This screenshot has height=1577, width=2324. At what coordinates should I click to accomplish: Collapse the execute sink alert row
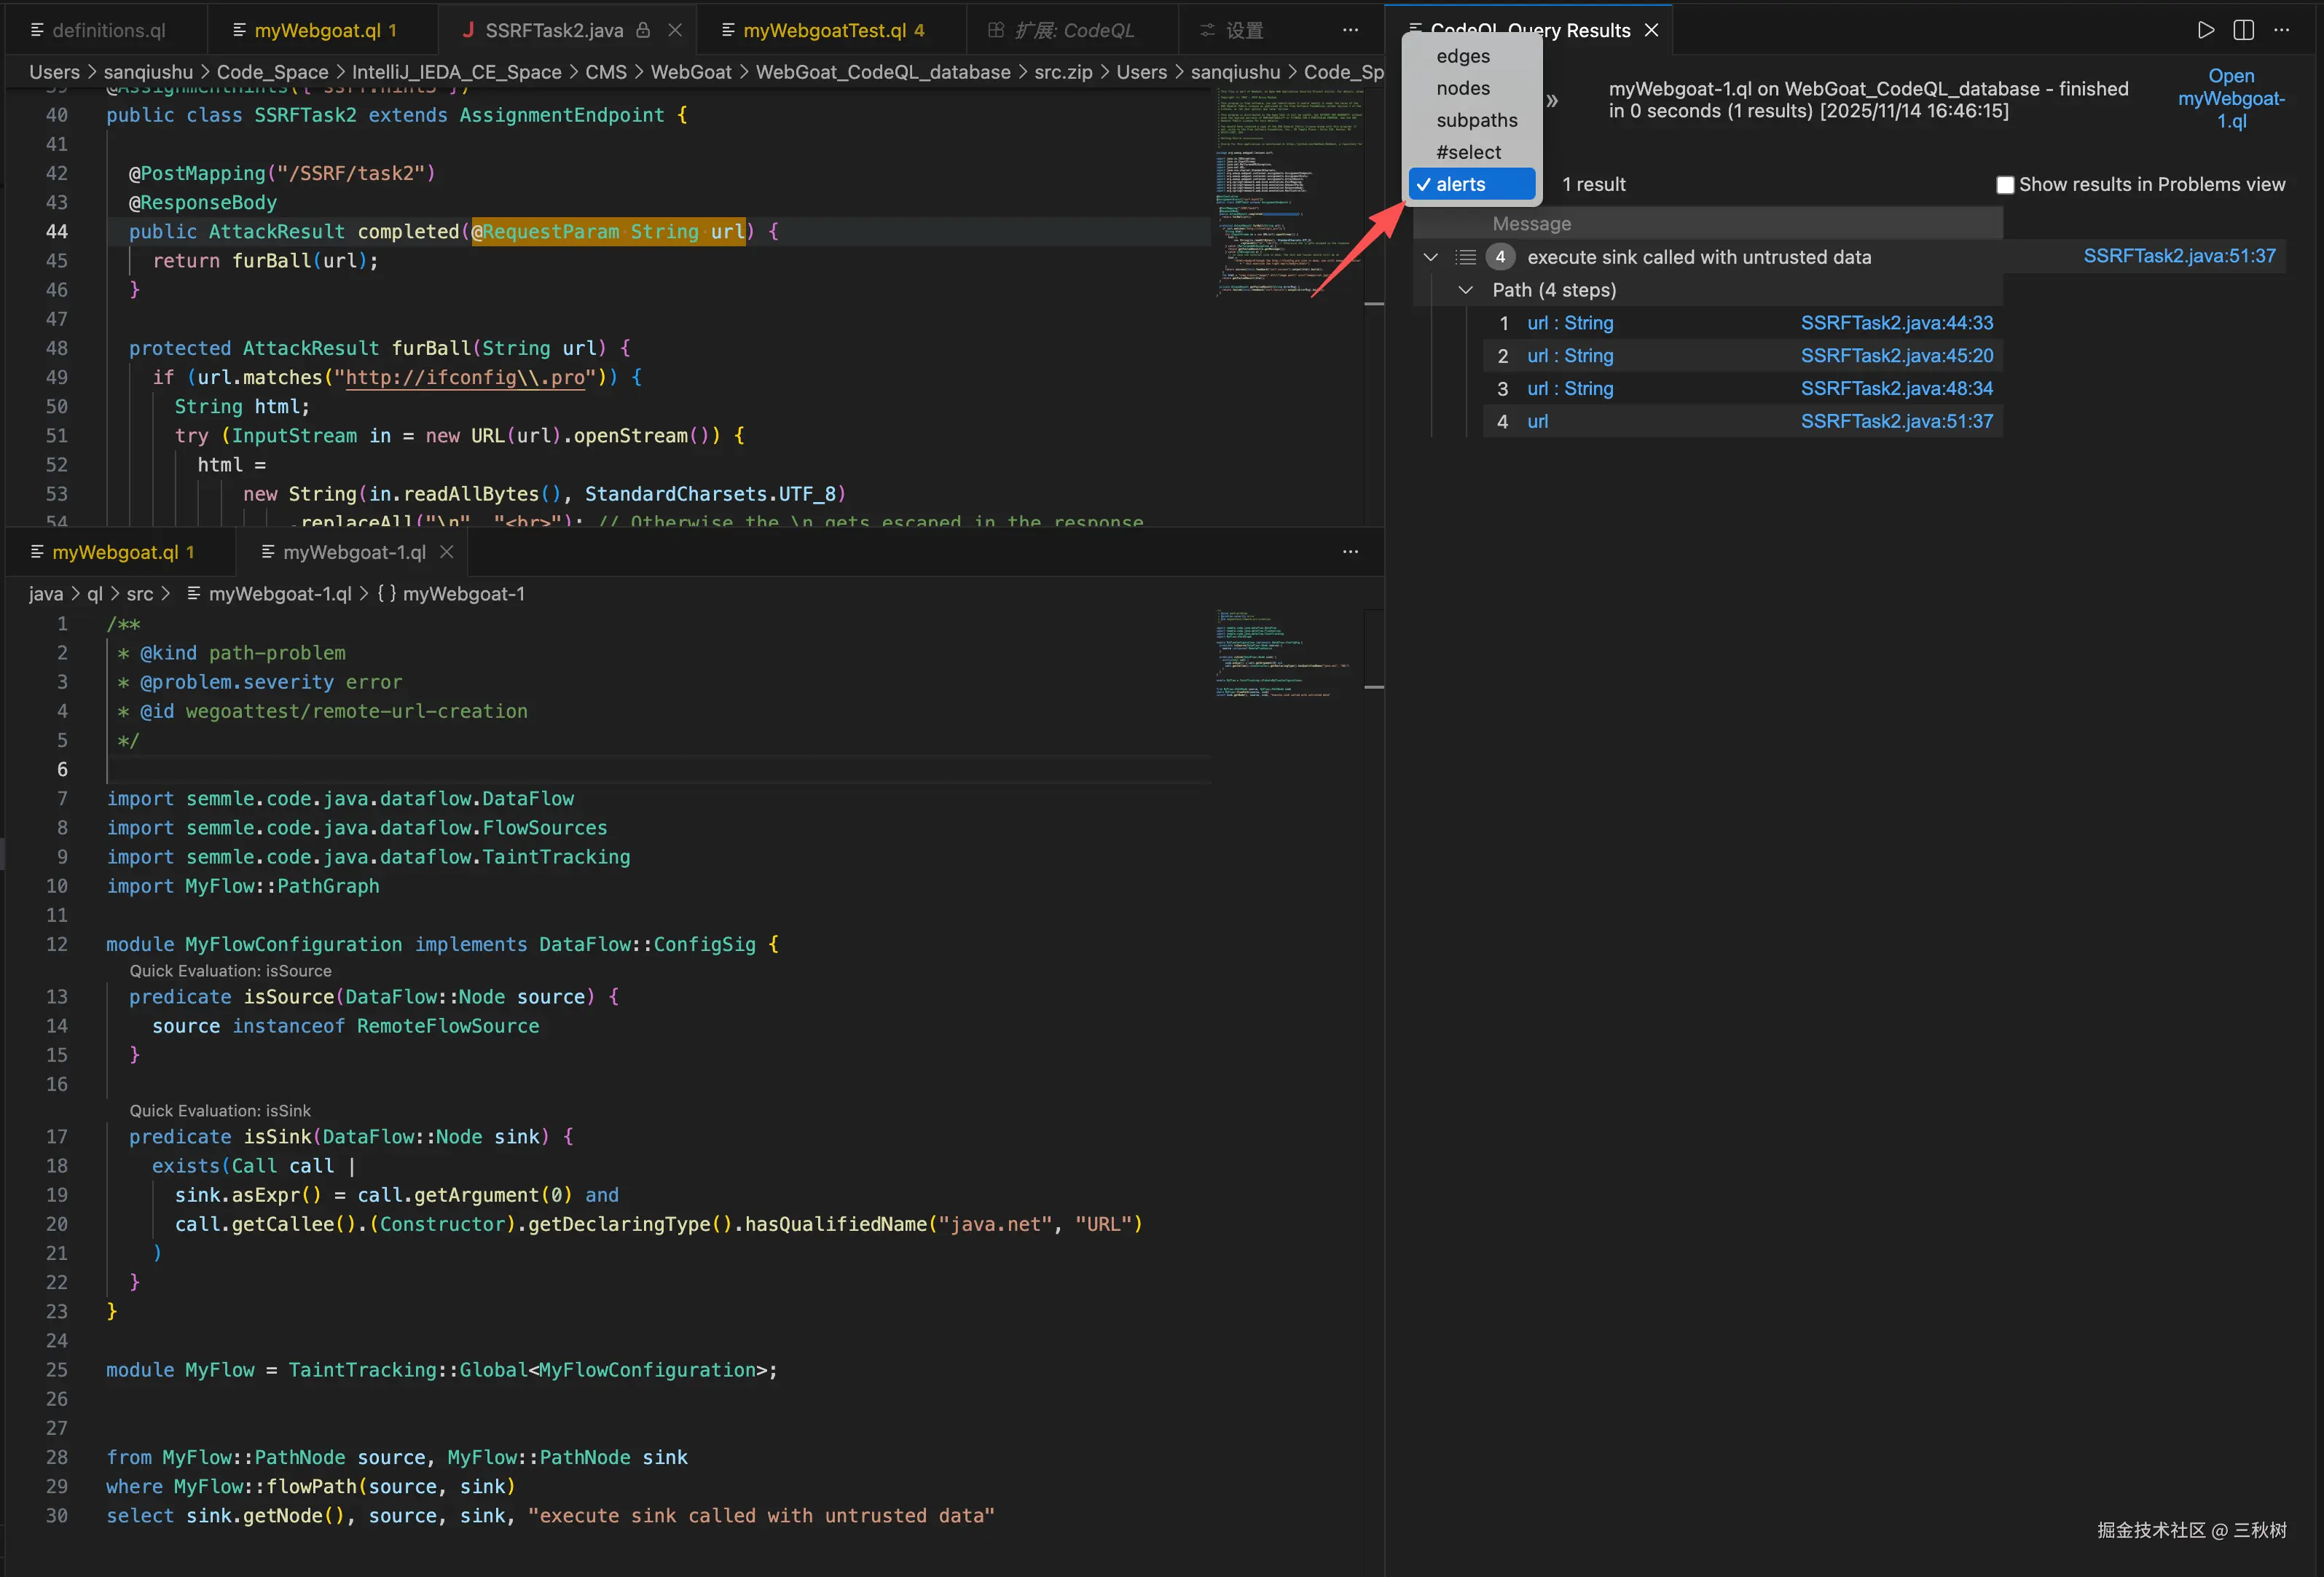(1431, 257)
